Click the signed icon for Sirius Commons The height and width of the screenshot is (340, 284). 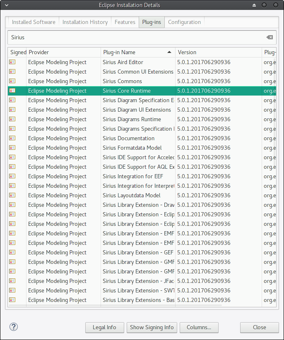tap(12, 81)
